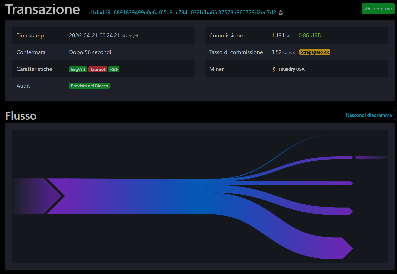The height and width of the screenshot is (274, 397).
Task: Click the Foundry USA miner logo icon
Action: click(x=274, y=69)
